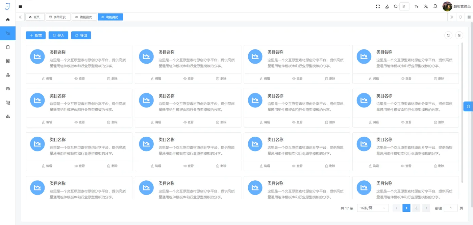Click the 超级管理员 avatar picture
Image resolution: width=473 pixels, height=225 pixels.
pyautogui.click(x=447, y=6)
